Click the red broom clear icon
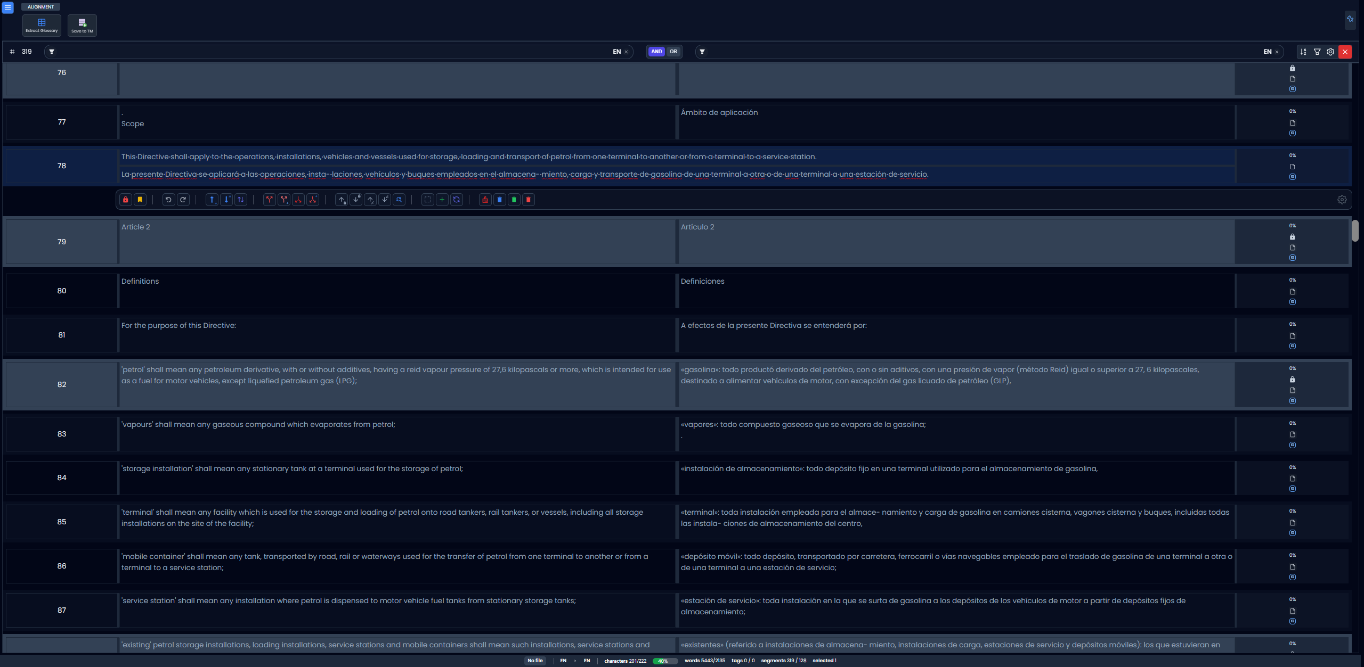 [x=485, y=200]
